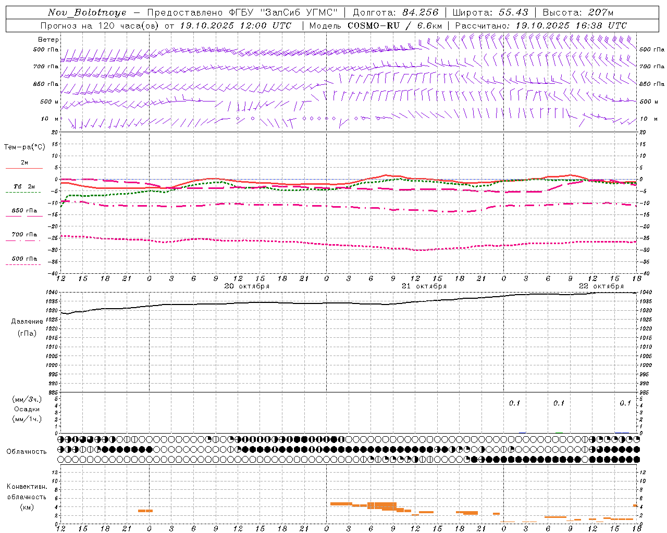The image size is (667, 533).
Task: Click the "500 гПа" entry in the temperature legend
Action: point(24,259)
